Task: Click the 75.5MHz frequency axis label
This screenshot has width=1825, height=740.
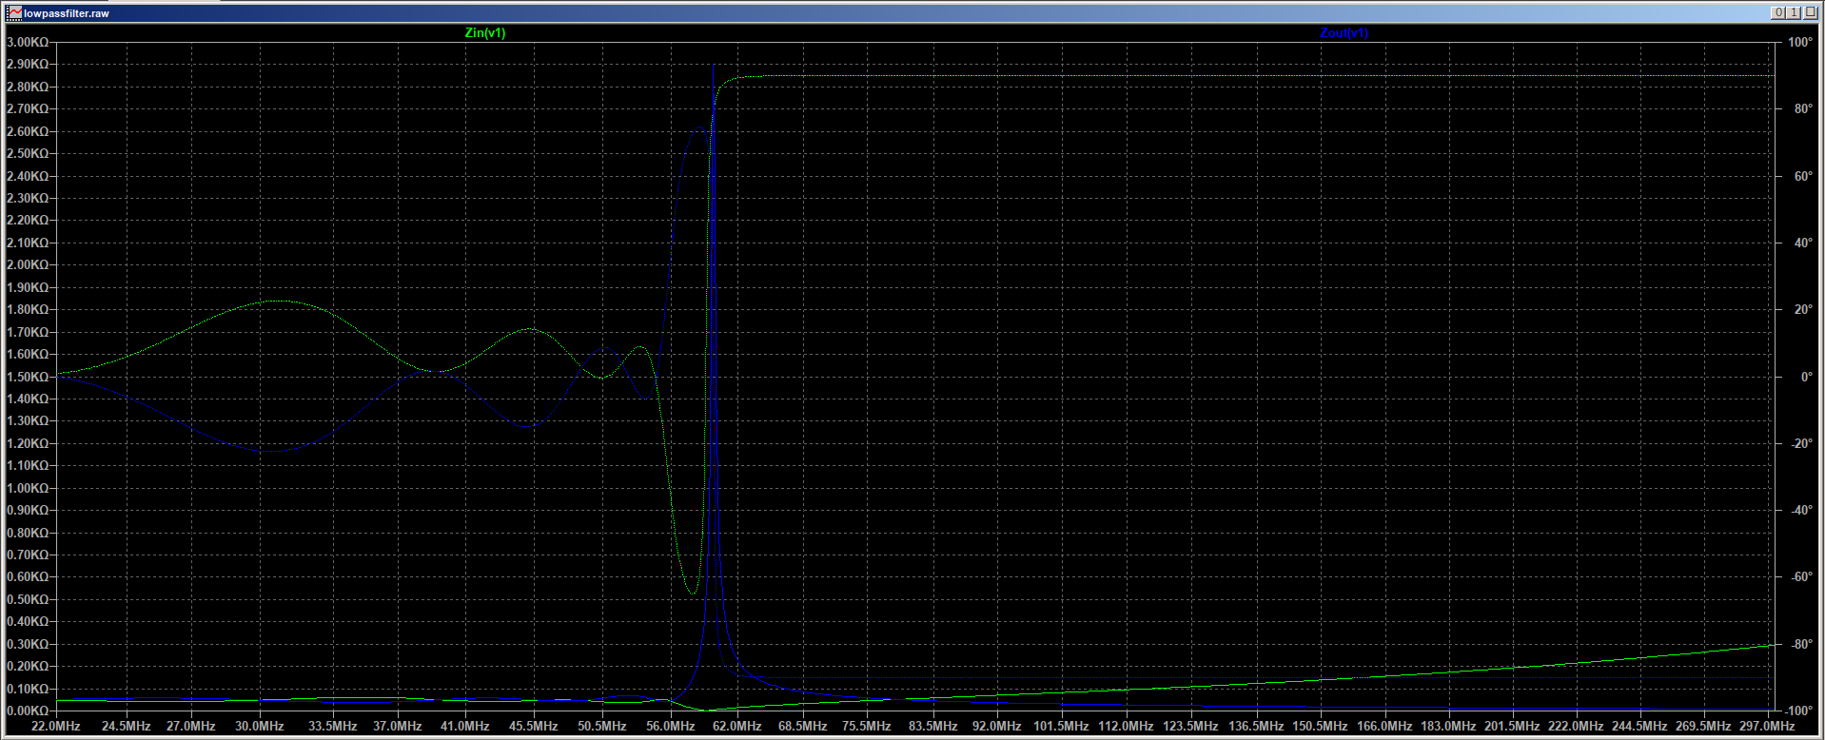Action: [x=867, y=726]
